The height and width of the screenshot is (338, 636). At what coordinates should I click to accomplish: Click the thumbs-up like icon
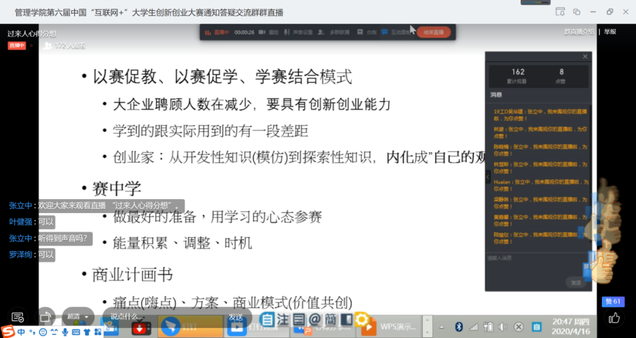(x=614, y=319)
